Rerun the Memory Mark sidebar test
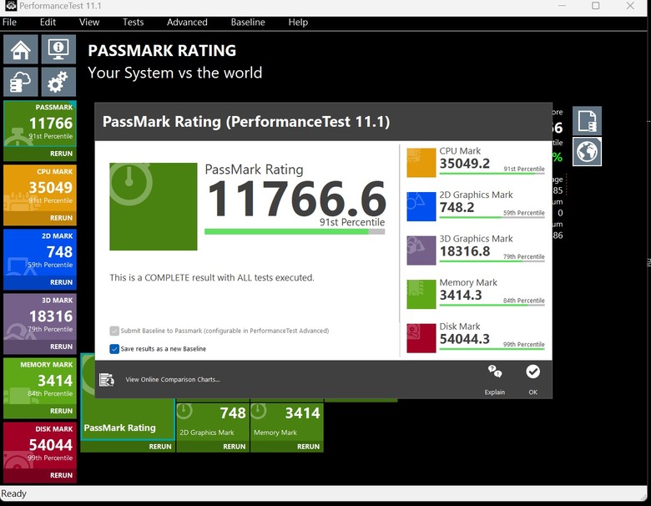Image resolution: width=651 pixels, height=506 pixels. pyautogui.click(x=61, y=411)
